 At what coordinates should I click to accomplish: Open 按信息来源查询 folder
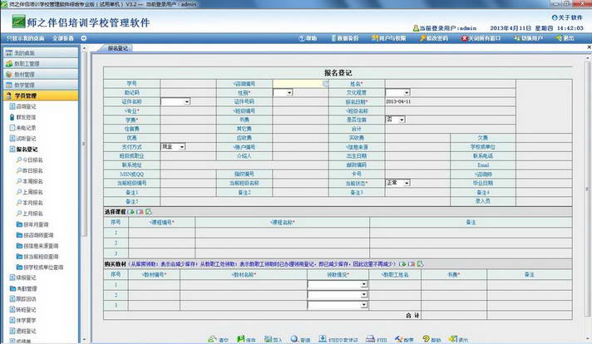tap(37, 246)
